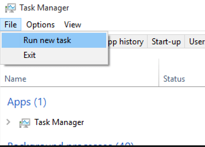The width and height of the screenshot is (205, 147).
Task: Expand the Task Manager process chevron
Action: click(8, 122)
